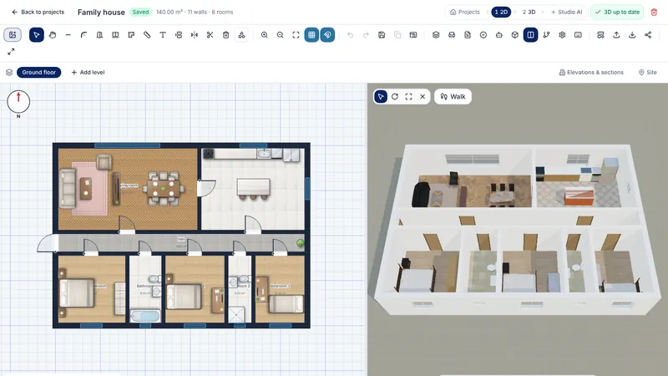The width and height of the screenshot is (668, 376).
Task: Select the straight wall line tool
Action: [68, 35]
